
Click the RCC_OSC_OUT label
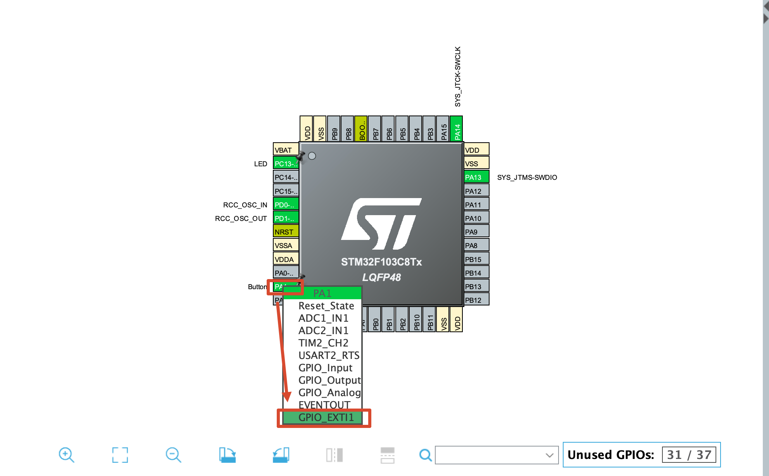point(241,218)
